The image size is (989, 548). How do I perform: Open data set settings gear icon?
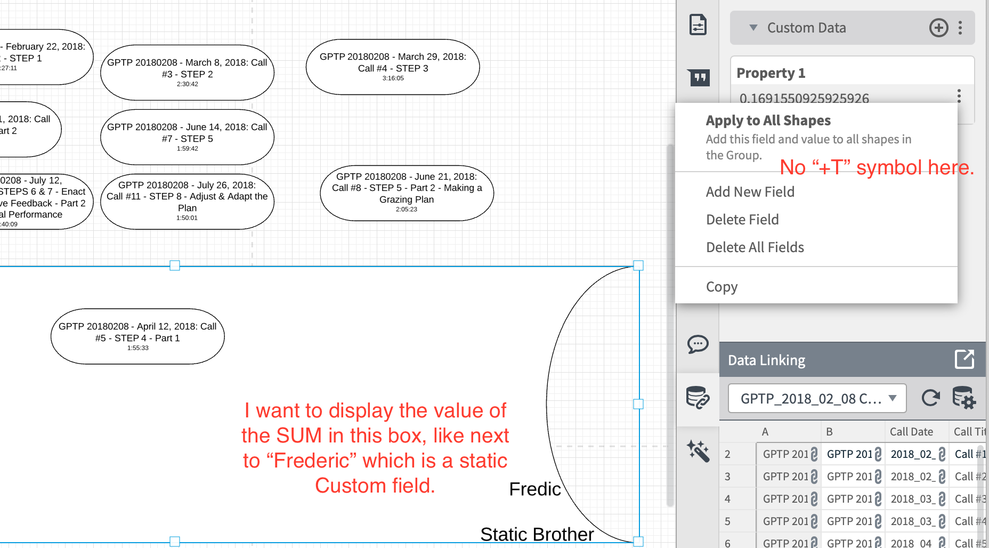click(x=963, y=398)
